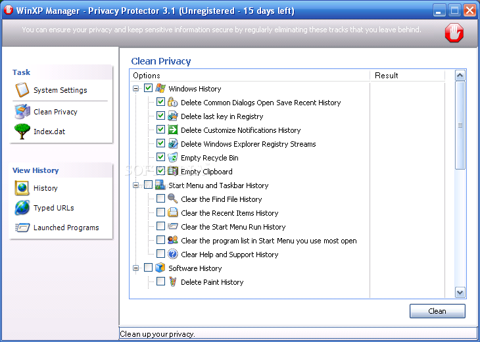480x342 pixels.
Task: Check the Start Menu and Taskbar History box
Action: click(x=148, y=185)
